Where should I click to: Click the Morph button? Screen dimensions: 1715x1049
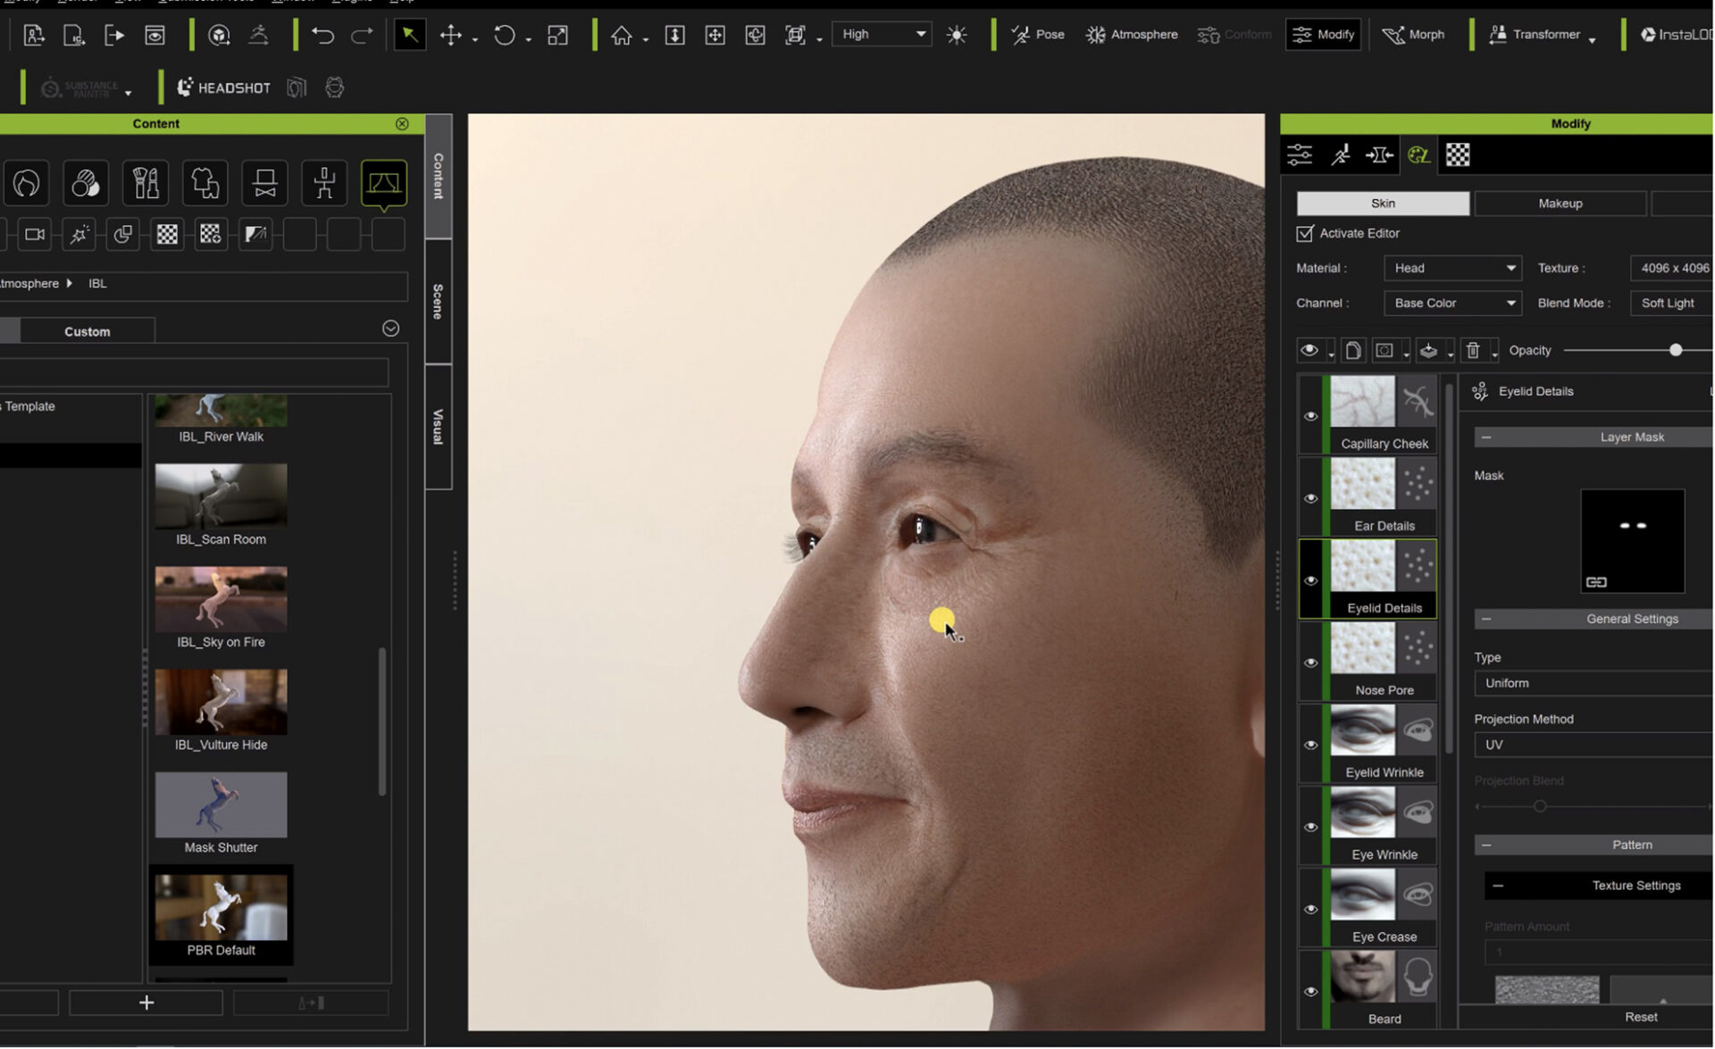1413,34
